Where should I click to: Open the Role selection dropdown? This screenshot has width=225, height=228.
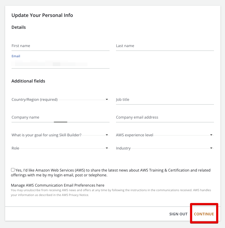coord(60,148)
